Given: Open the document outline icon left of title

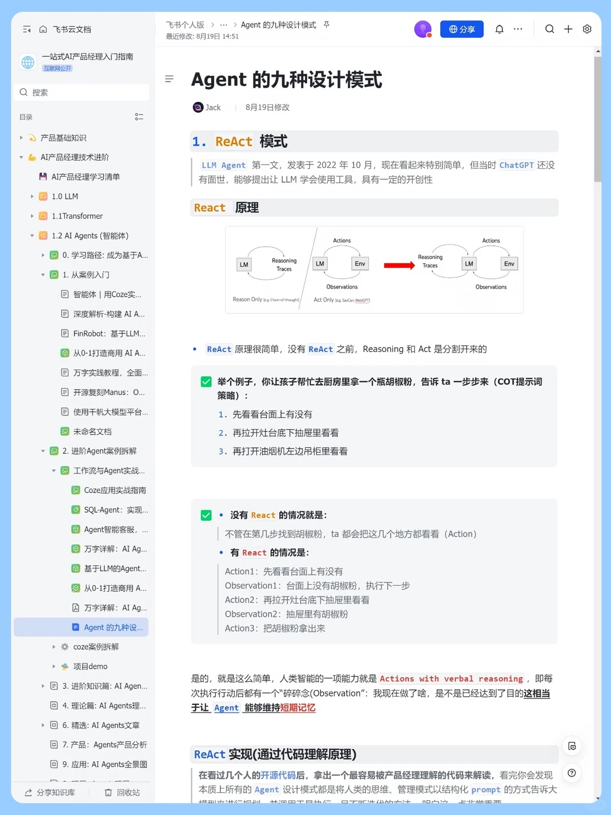Looking at the screenshot, I should [169, 79].
